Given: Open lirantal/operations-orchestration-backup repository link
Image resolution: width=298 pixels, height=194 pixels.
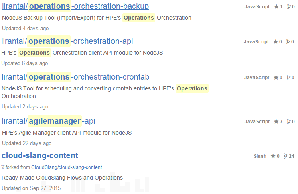Looking at the screenshot, I should pyautogui.click(x=75, y=6).
